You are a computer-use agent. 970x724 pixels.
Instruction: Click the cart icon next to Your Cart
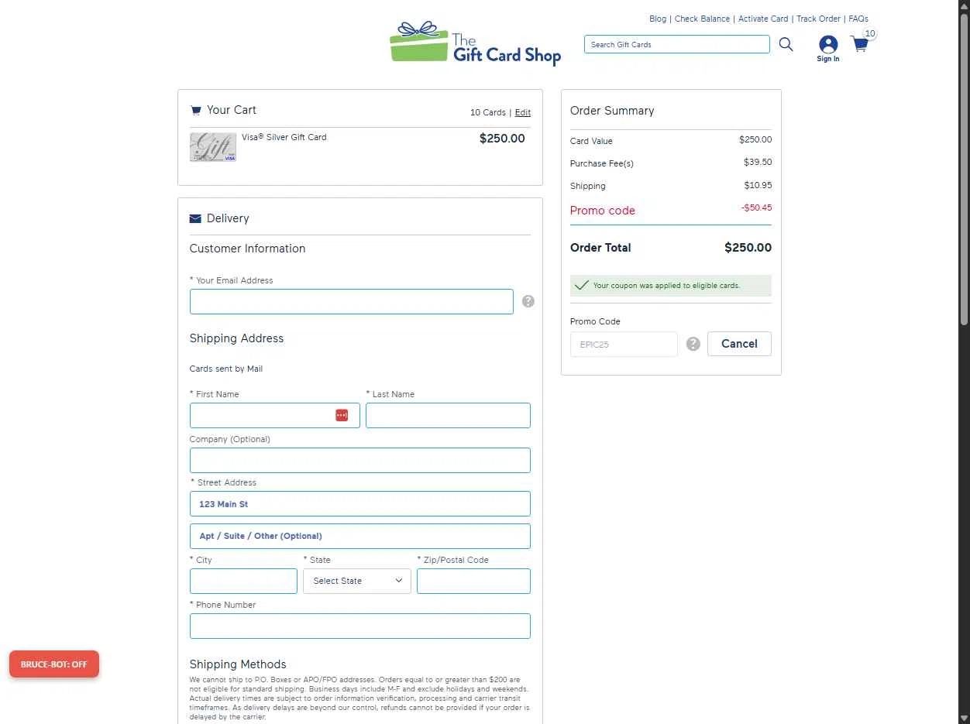pyautogui.click(x=196, y=110)
